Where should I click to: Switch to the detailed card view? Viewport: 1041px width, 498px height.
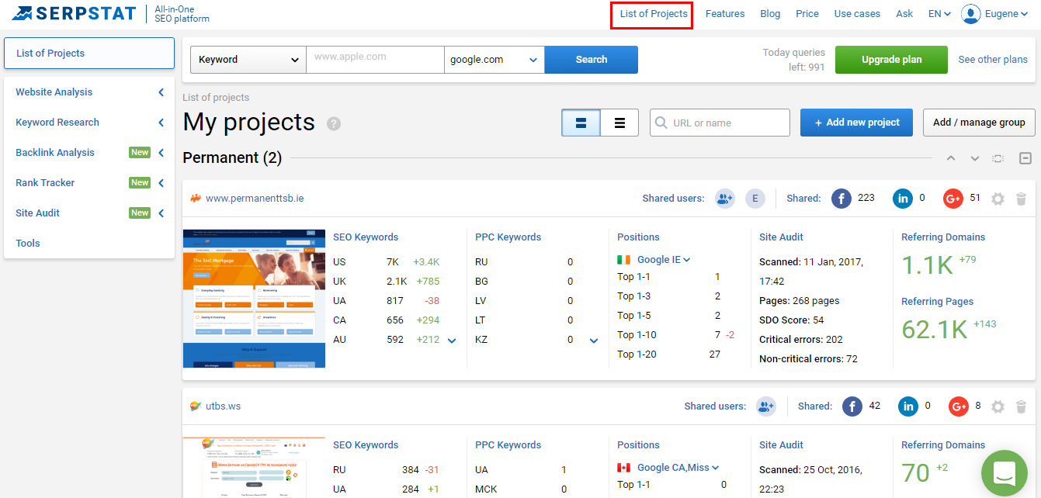click(x=581, y=123)
